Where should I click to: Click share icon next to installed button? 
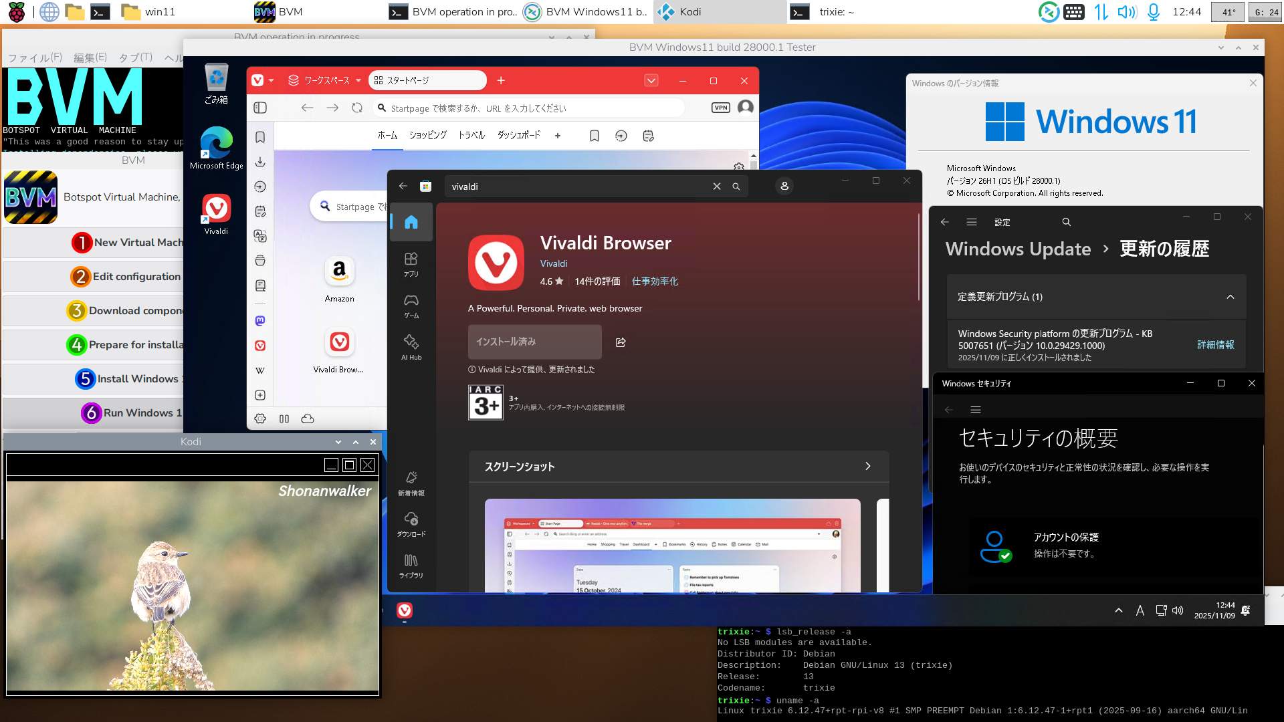pyautogui.click(x=621, y=342)
